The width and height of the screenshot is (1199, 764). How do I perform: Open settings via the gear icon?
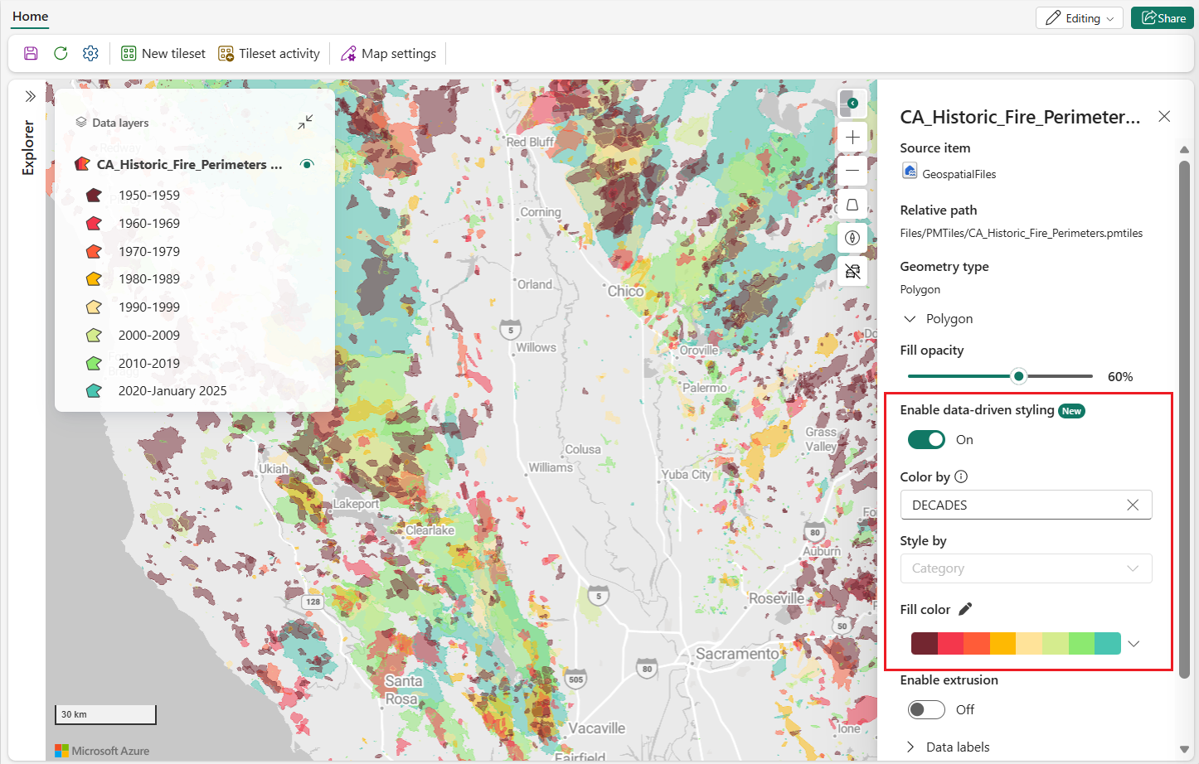pyautogui.click(x=90, y=54)
